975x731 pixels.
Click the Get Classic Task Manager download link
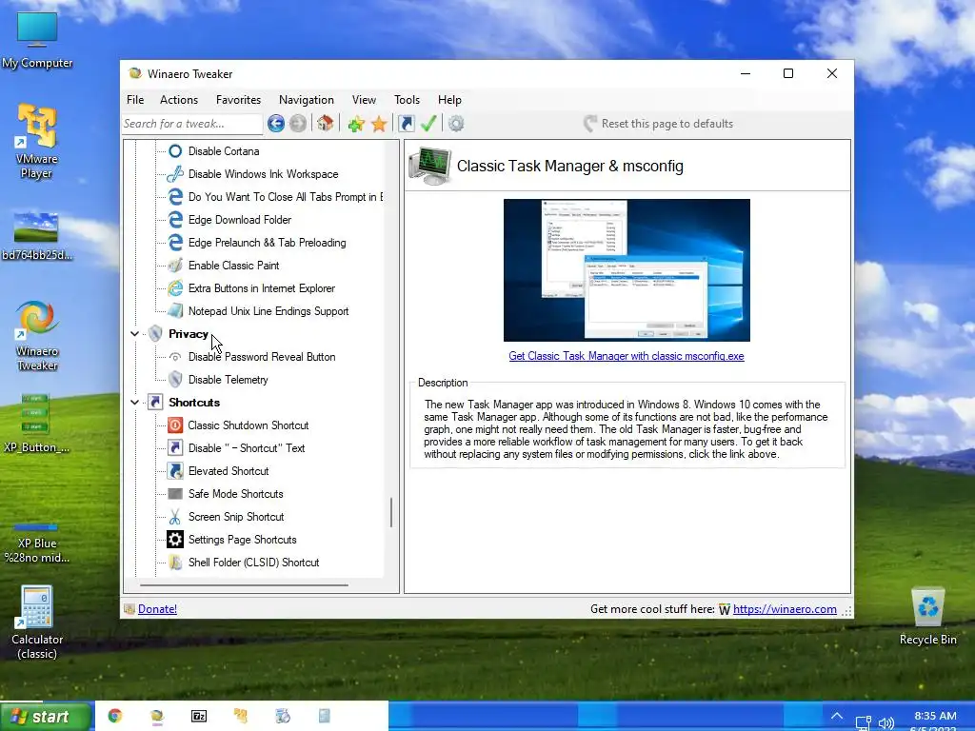point(627,356)
